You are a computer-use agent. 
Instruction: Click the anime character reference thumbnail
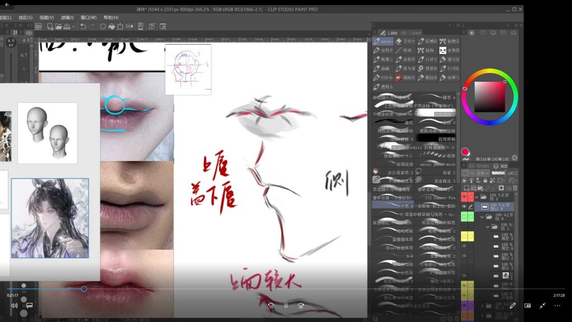coord(50,219)
